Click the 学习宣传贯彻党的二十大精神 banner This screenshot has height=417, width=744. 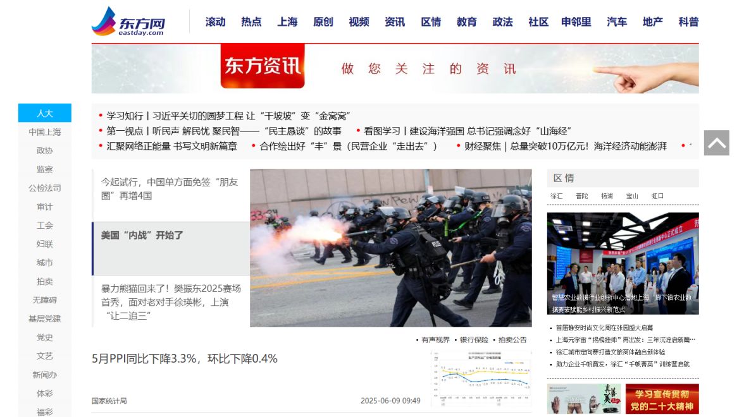coord(662,399)
